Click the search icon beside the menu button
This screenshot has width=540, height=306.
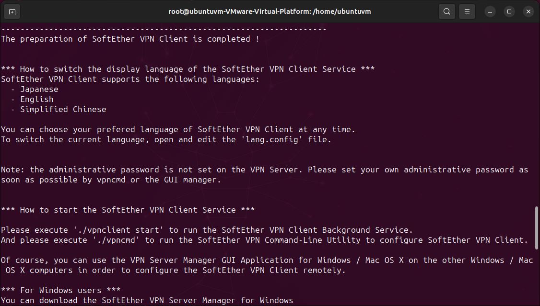pos(446,11)
